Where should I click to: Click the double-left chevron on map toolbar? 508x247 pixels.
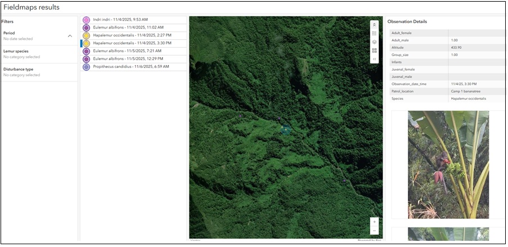coord(374,59)
